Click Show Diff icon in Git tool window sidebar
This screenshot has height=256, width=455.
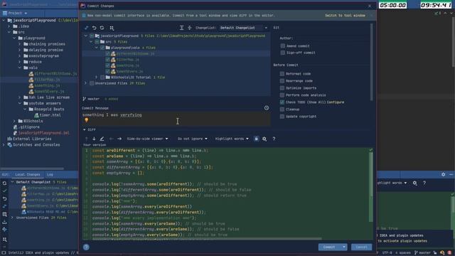coord(4,206)
